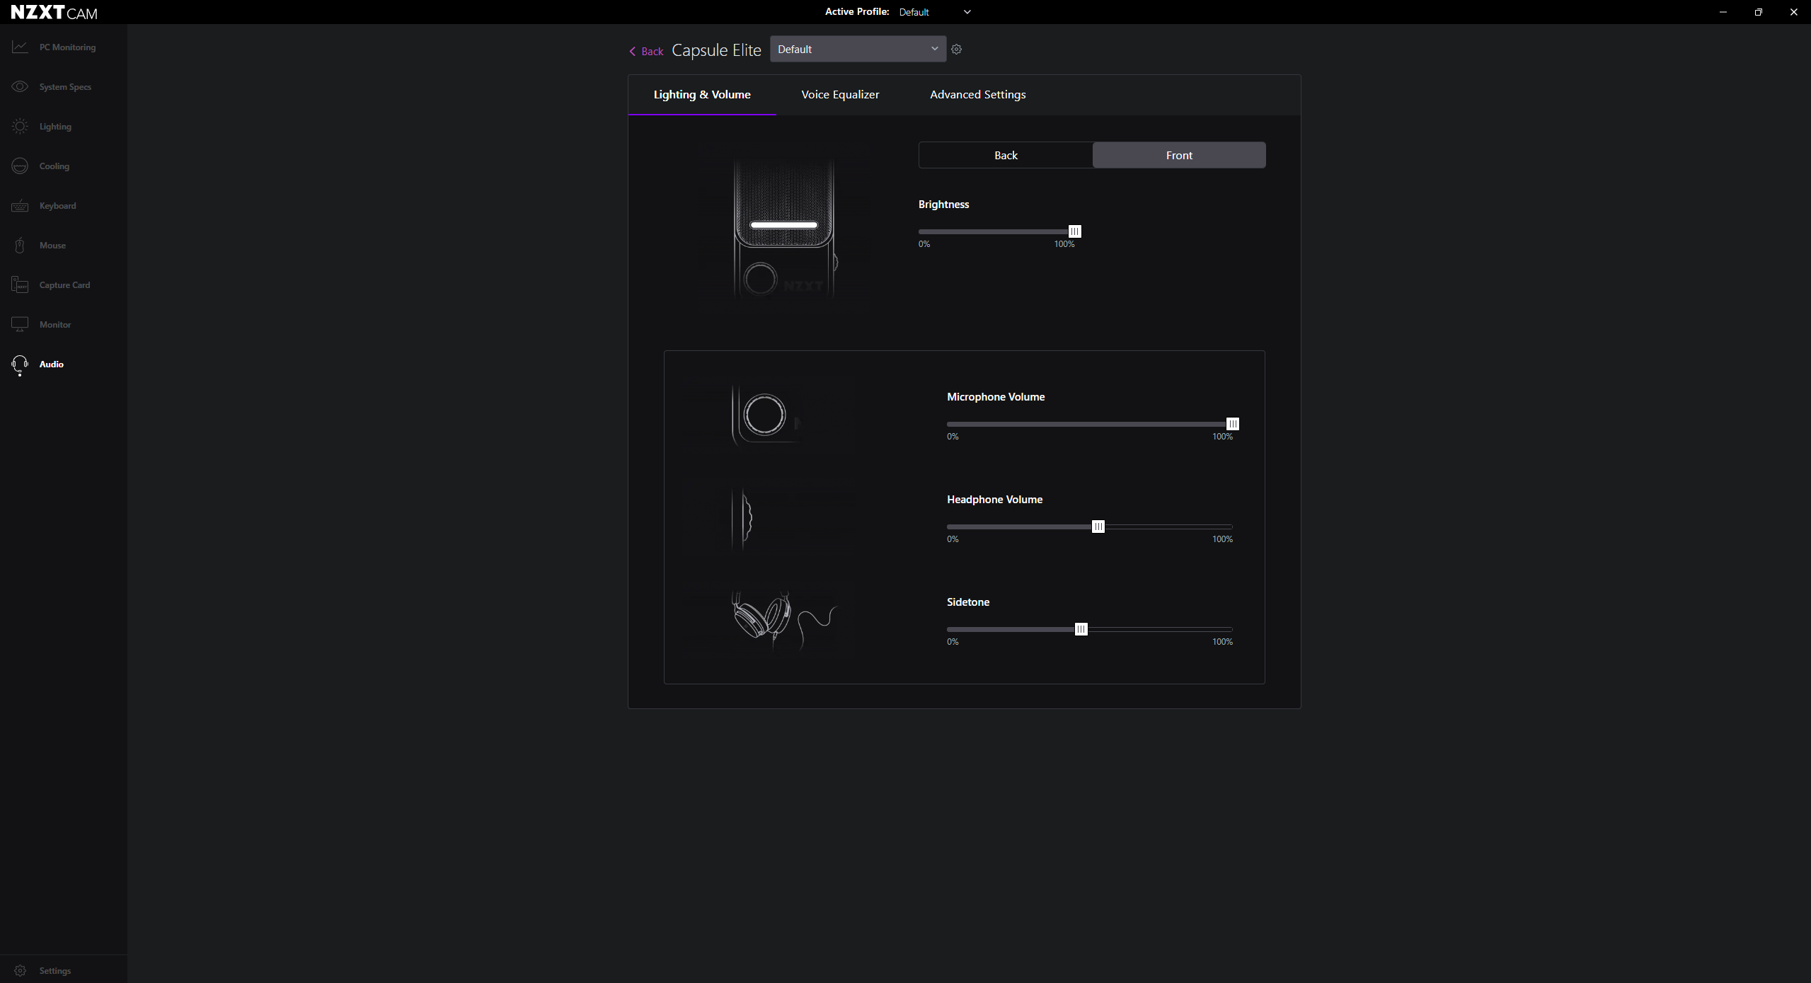Click the System Specs eye icon
Image resolution: width=1811 pixels, height=983 pixels.
pyautogui.click(x=20, y=86)
